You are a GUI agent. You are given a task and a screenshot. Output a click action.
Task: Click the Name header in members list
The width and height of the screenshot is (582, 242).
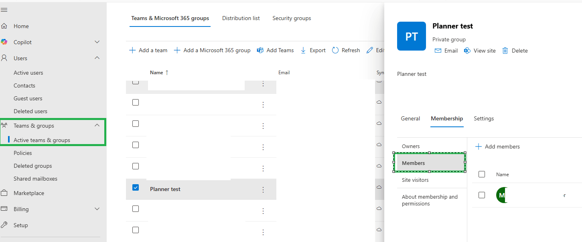pos(503,175)
